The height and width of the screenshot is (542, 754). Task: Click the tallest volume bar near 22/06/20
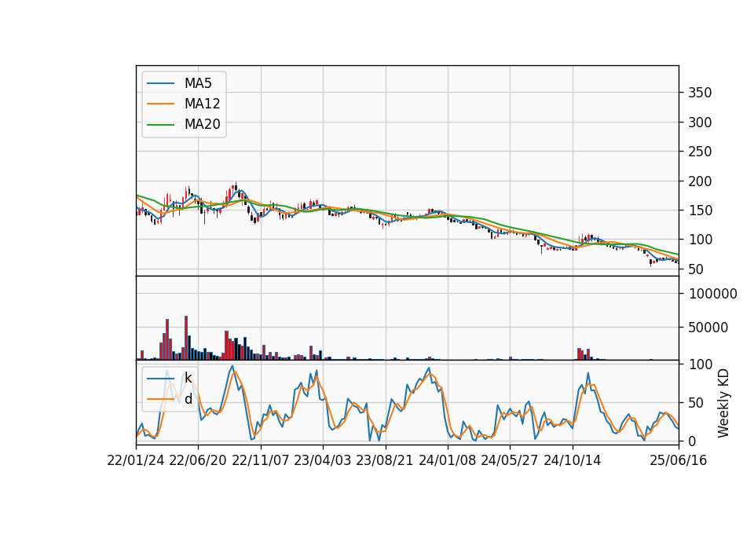186,338
